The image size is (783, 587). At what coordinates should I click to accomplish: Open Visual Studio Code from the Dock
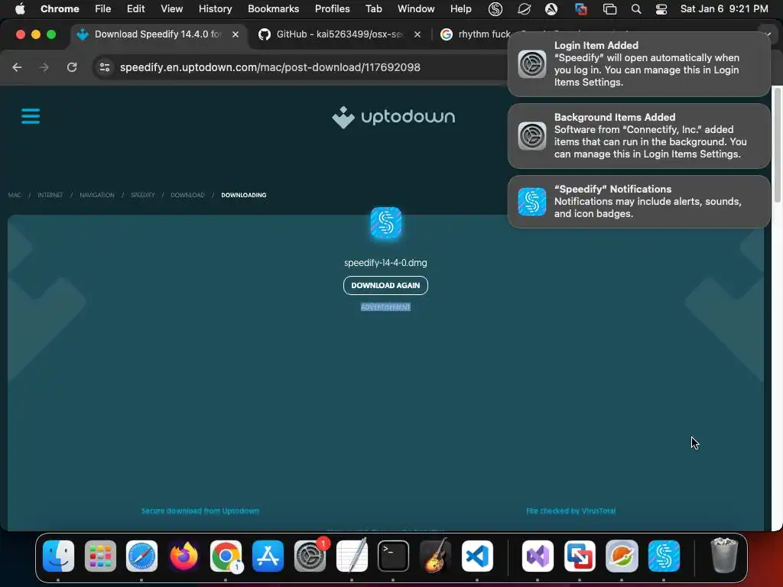pos(477,556)
